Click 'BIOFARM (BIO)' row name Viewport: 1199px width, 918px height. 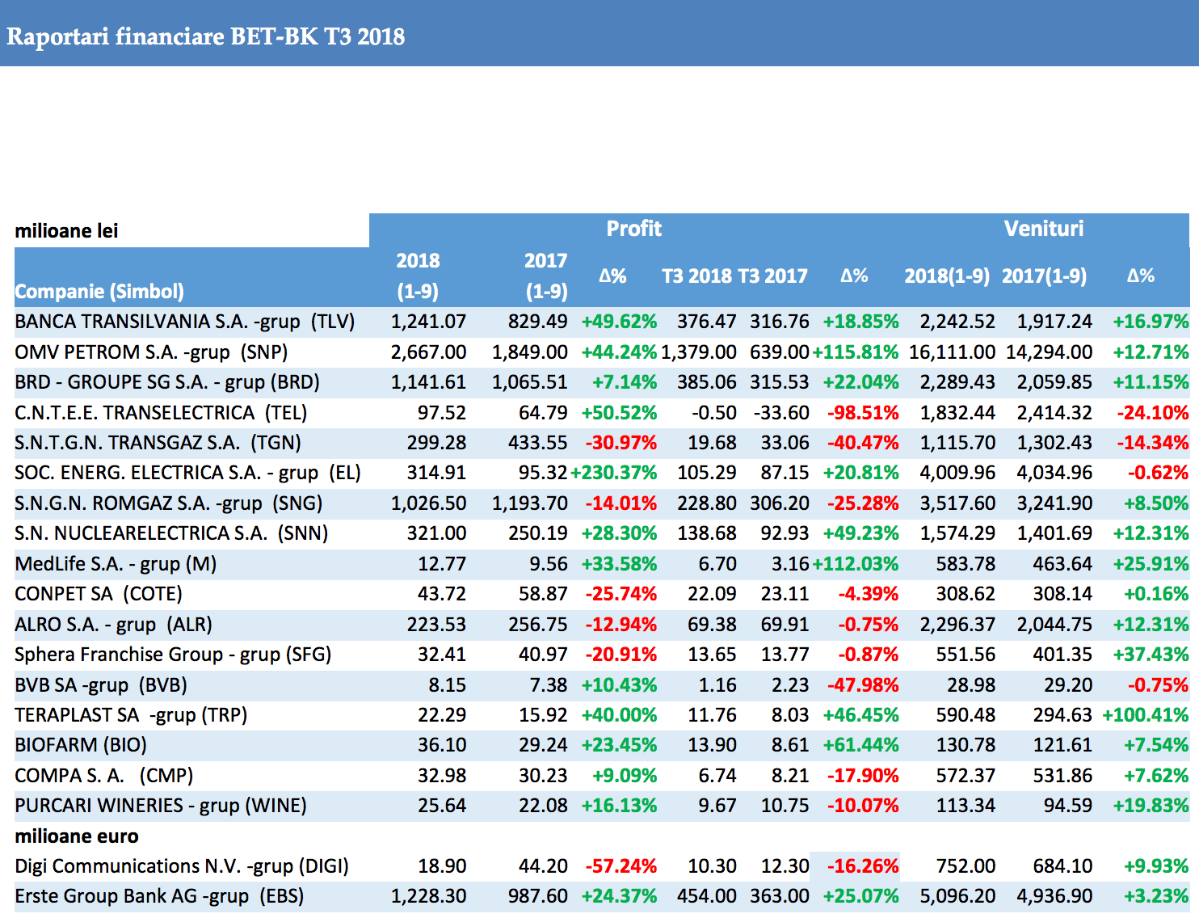(81, 745)
